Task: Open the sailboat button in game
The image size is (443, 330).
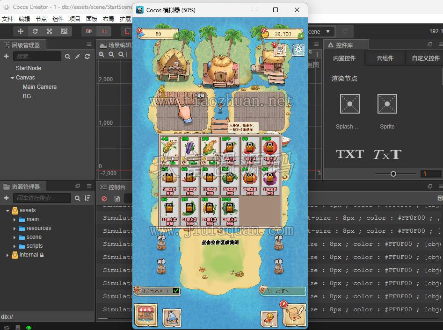Action: click(172, 317)
